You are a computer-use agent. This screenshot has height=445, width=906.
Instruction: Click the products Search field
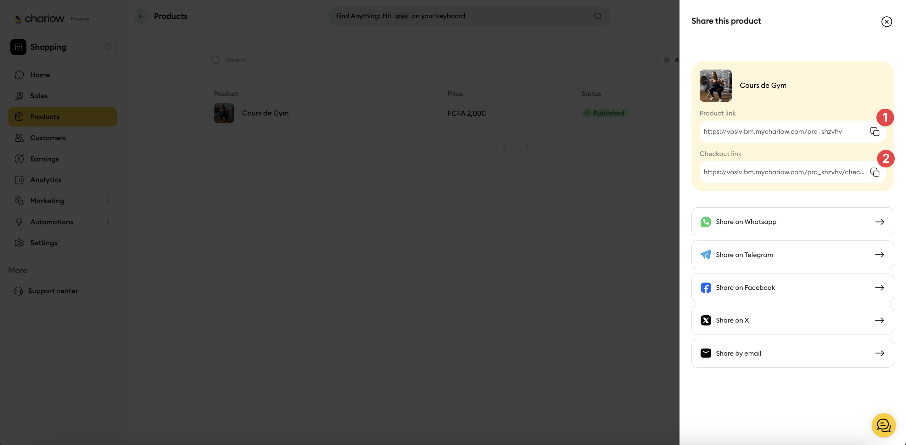pyautogui.click(x=427, y=60)
